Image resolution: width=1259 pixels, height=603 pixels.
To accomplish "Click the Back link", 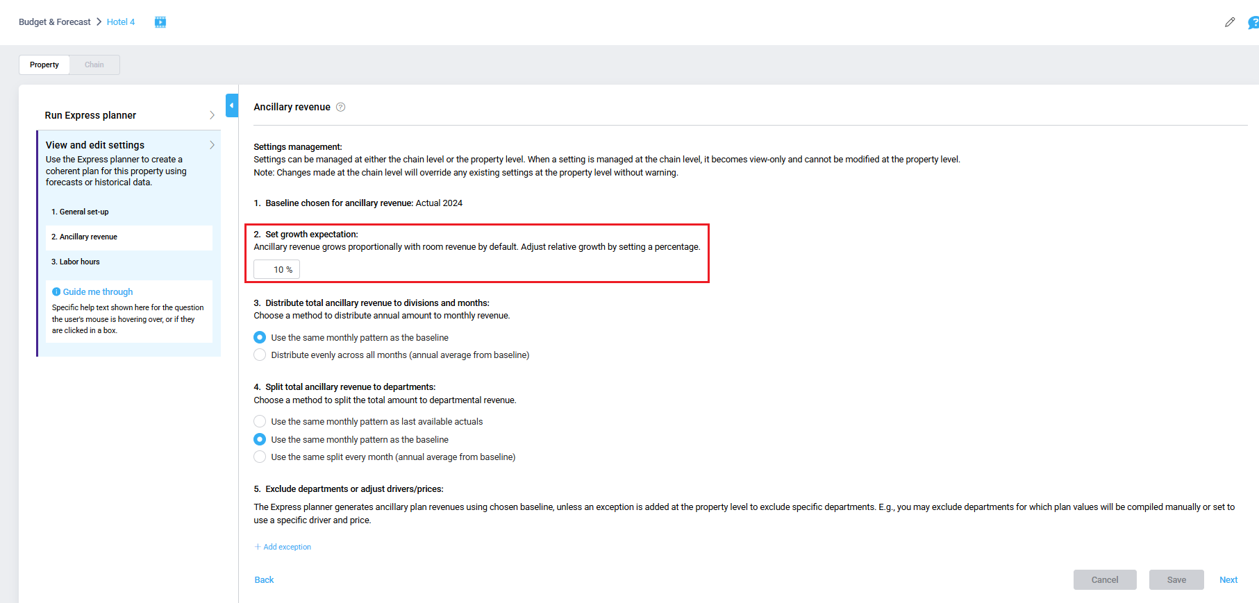I will pyautogui.click(x=264, y=580).
